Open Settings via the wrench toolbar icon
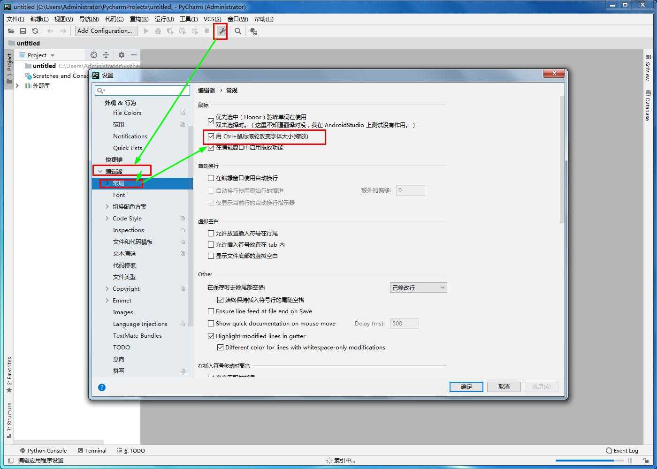 [222, 31]
